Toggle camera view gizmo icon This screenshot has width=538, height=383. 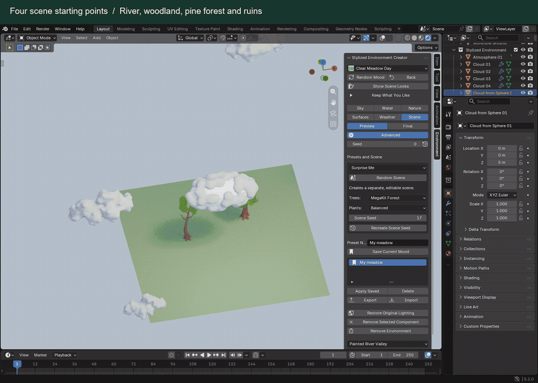tap(333, 113)
